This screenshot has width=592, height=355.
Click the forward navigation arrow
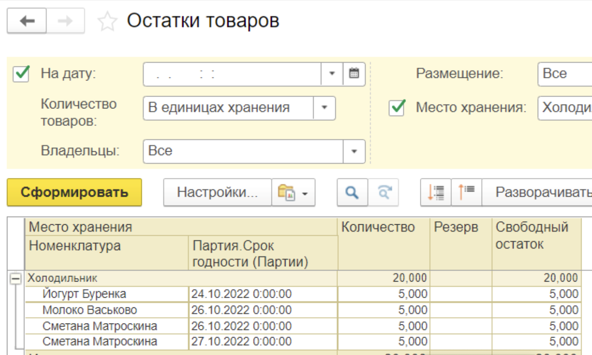[x=65, y=21]
